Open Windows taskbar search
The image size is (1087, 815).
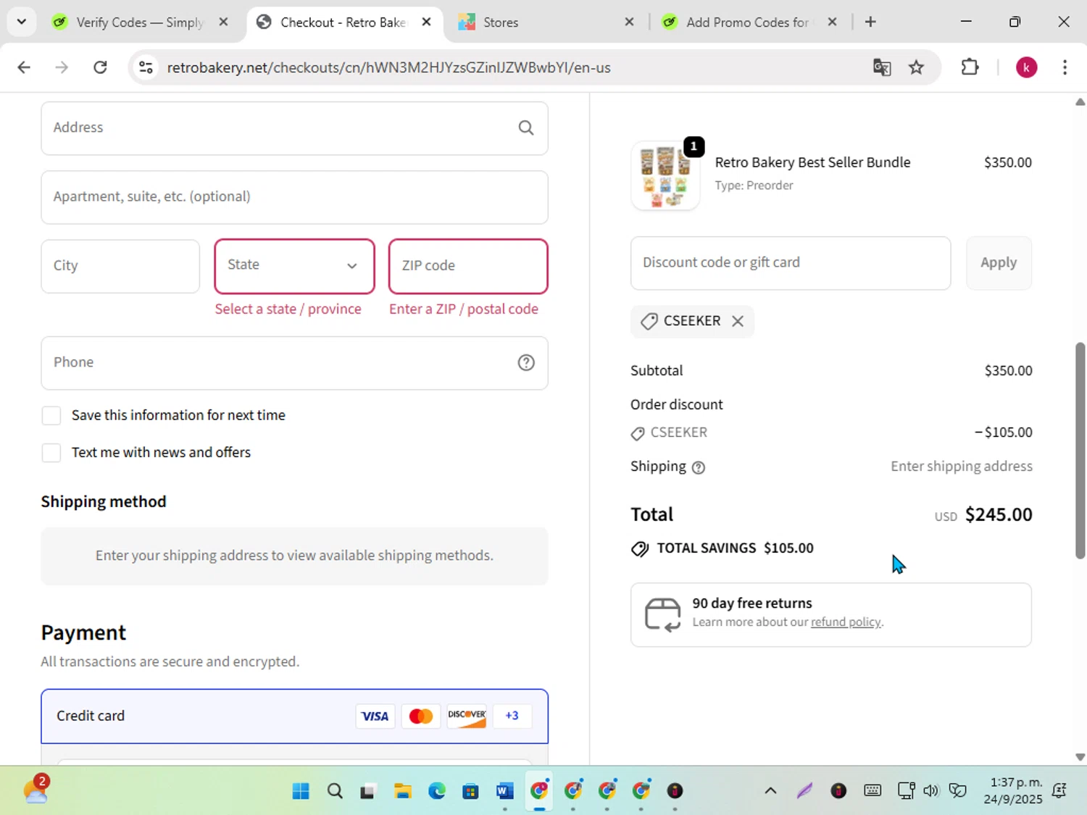(335, 791)
